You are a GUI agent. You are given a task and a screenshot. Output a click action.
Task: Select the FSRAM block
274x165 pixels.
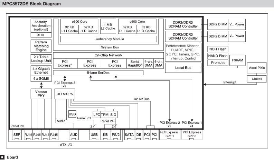coord(237,60)
